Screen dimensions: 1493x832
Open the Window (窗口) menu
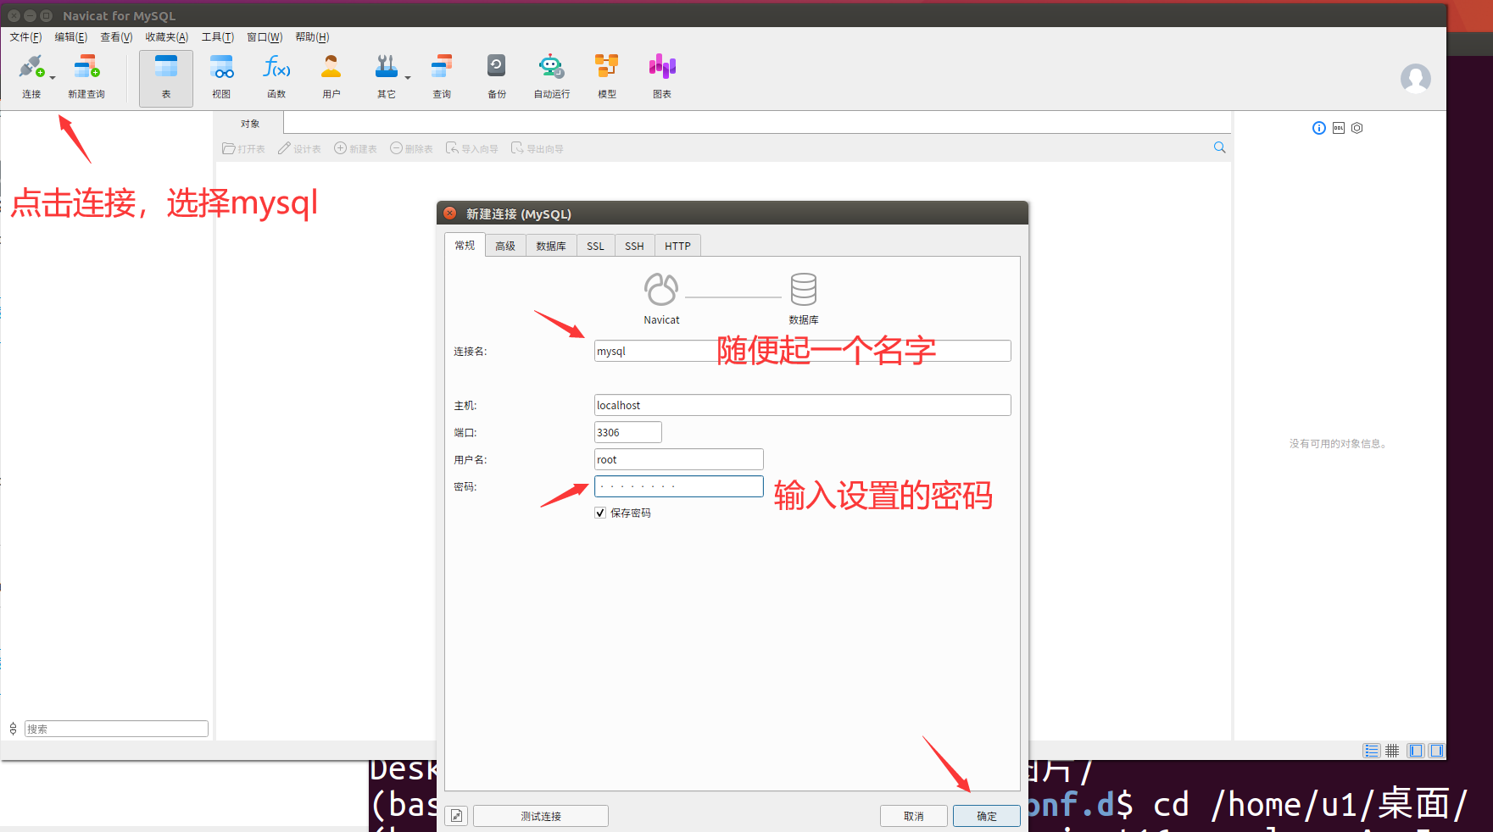[x=265, y=37]
